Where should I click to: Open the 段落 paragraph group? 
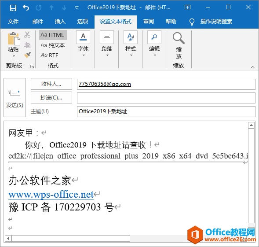click(x=107, y=37)
